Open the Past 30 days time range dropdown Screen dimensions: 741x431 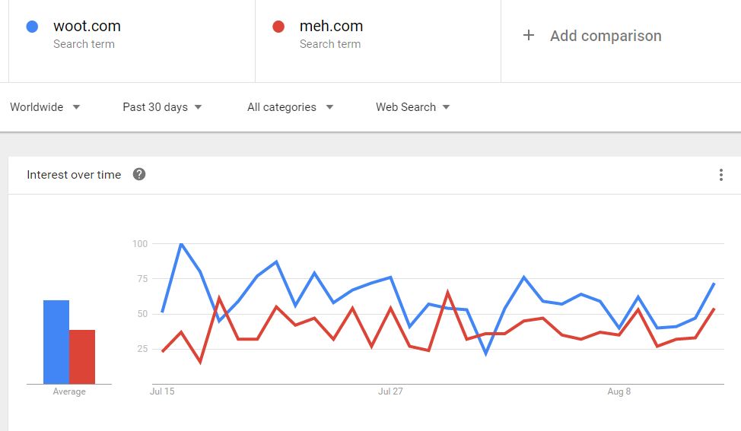click(162, 107)
